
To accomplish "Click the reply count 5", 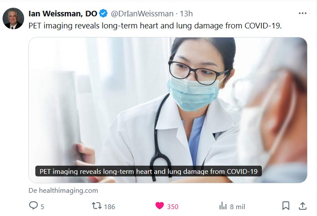I will point(42,207).
